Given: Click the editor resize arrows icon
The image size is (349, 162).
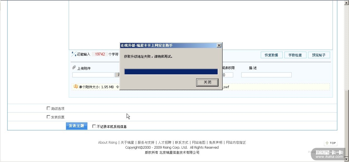Looking at the screenshot, I should pyautogui.click(x=74, y=54).
